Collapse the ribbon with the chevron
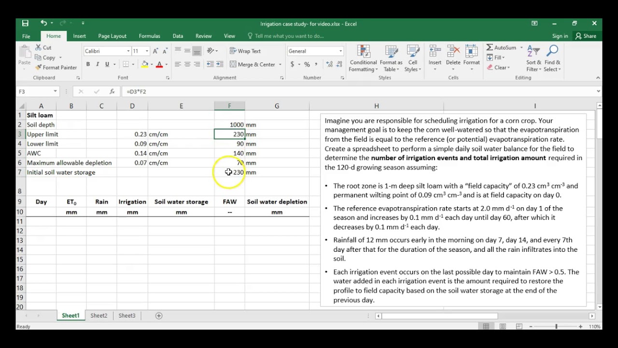Viewport: 618px width, 348px height. [598, 78]
